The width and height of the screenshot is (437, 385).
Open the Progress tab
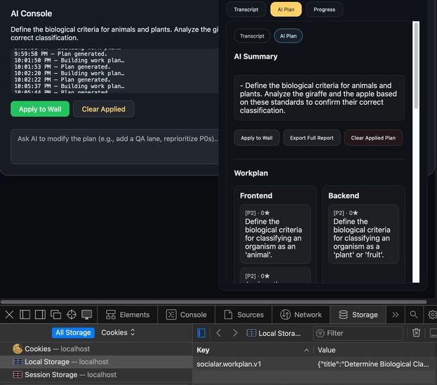(325, 9)
